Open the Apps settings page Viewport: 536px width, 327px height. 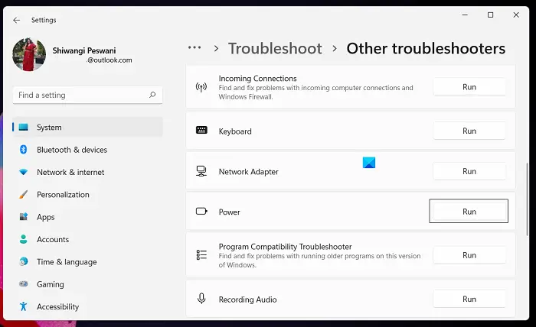(46, 217)
